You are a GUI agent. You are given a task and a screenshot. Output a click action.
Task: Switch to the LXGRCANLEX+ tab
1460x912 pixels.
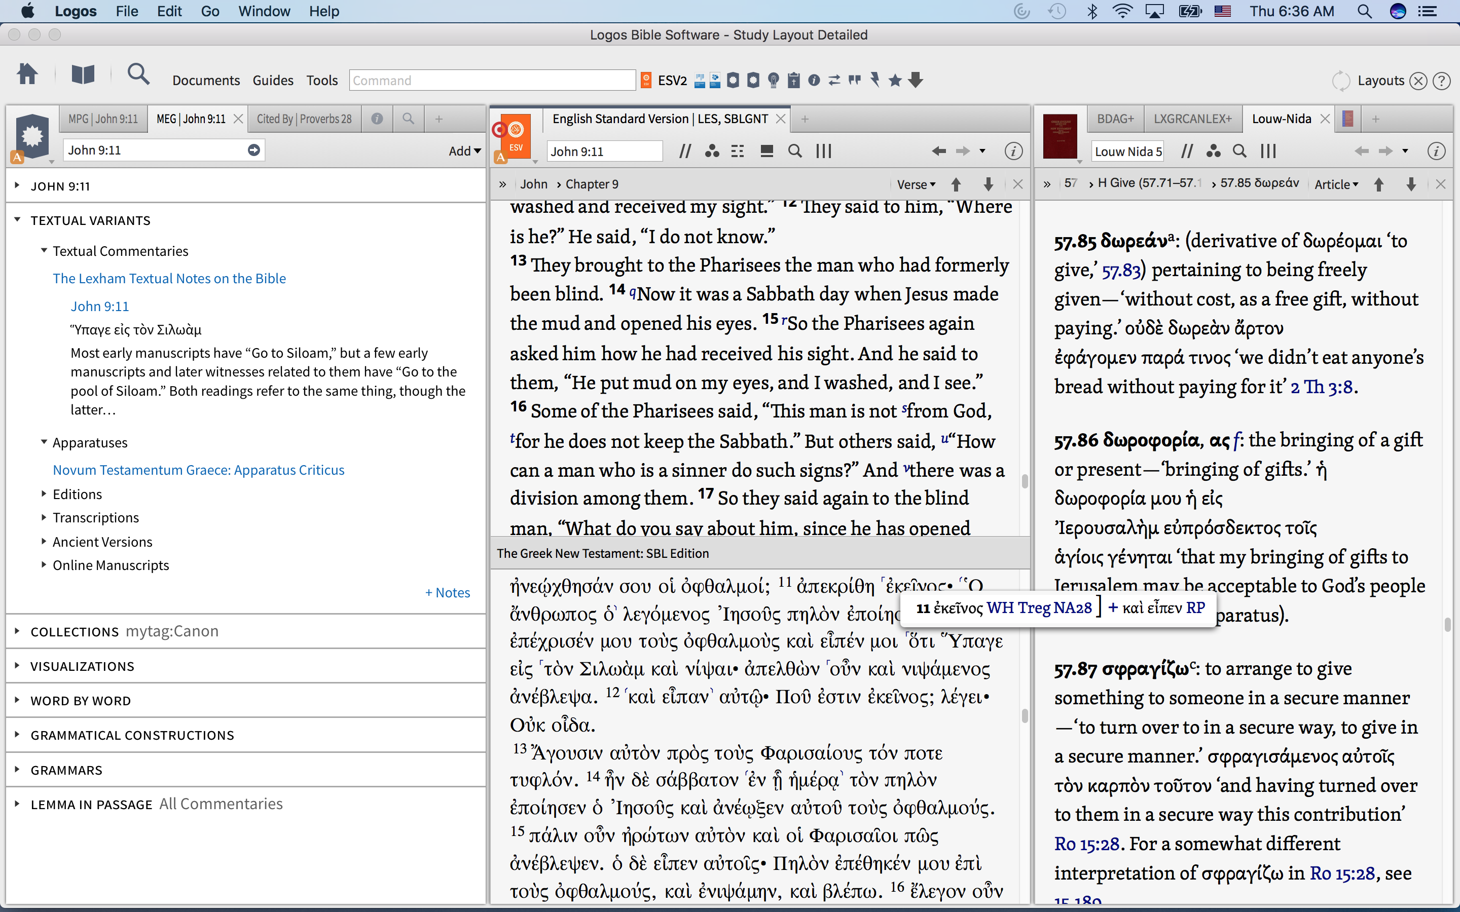[x=1192, y=119]
